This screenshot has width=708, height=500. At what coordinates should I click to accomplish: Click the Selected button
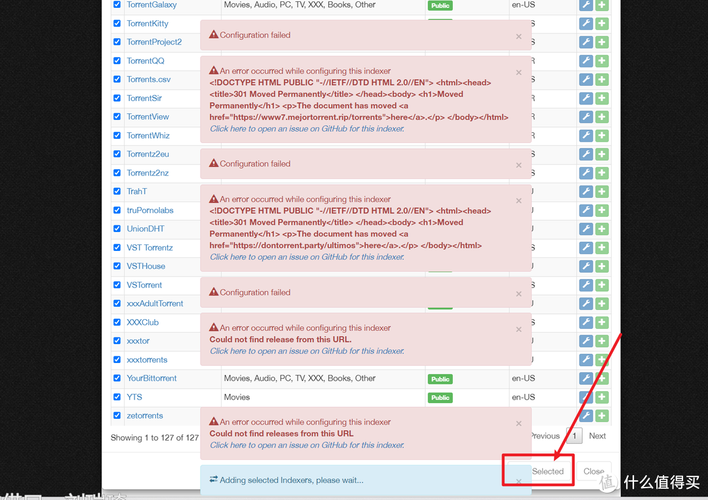tap(540, 471)
